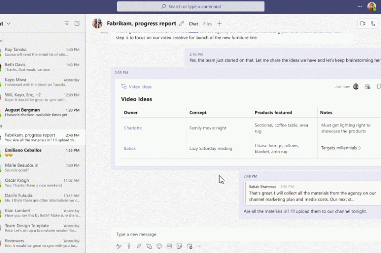Viewport: 381px width, 253px height.
Task: Set delivery options exclamation icon
Action: [x=129, y=246]
